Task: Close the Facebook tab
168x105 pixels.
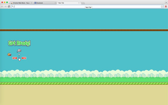Action: [55, 3]
